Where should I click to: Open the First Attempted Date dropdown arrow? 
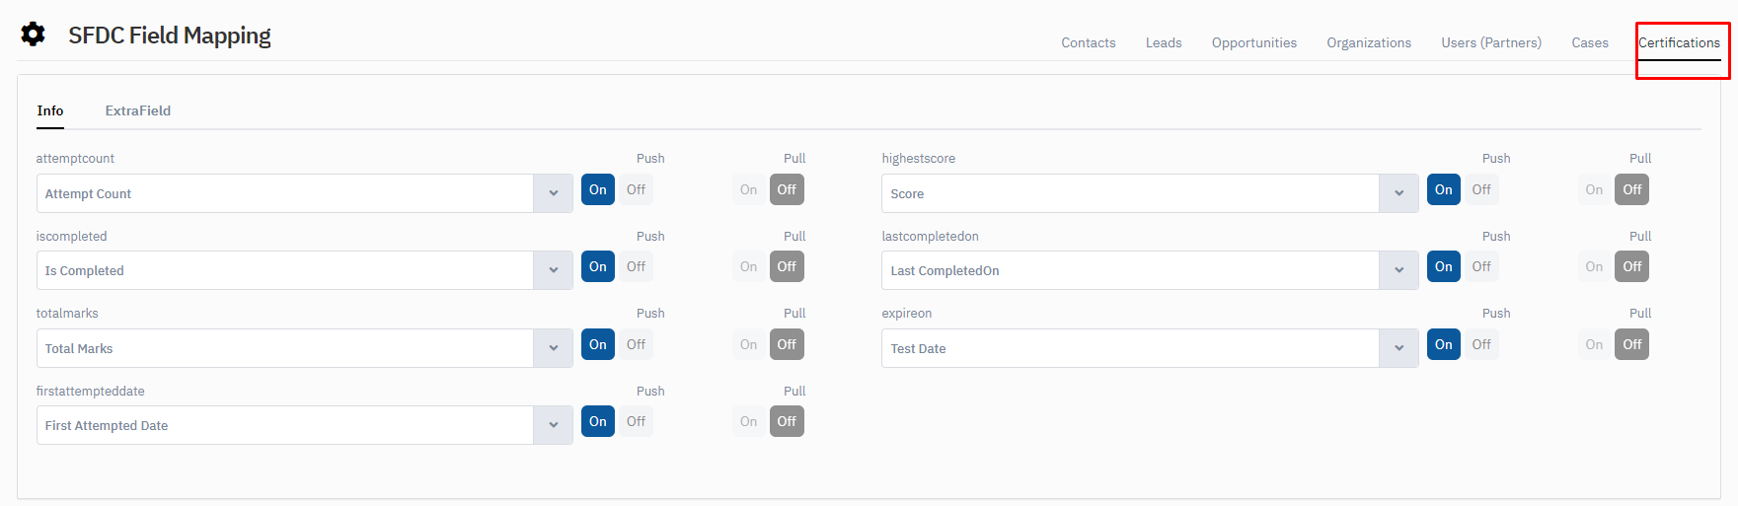point(554,425)
